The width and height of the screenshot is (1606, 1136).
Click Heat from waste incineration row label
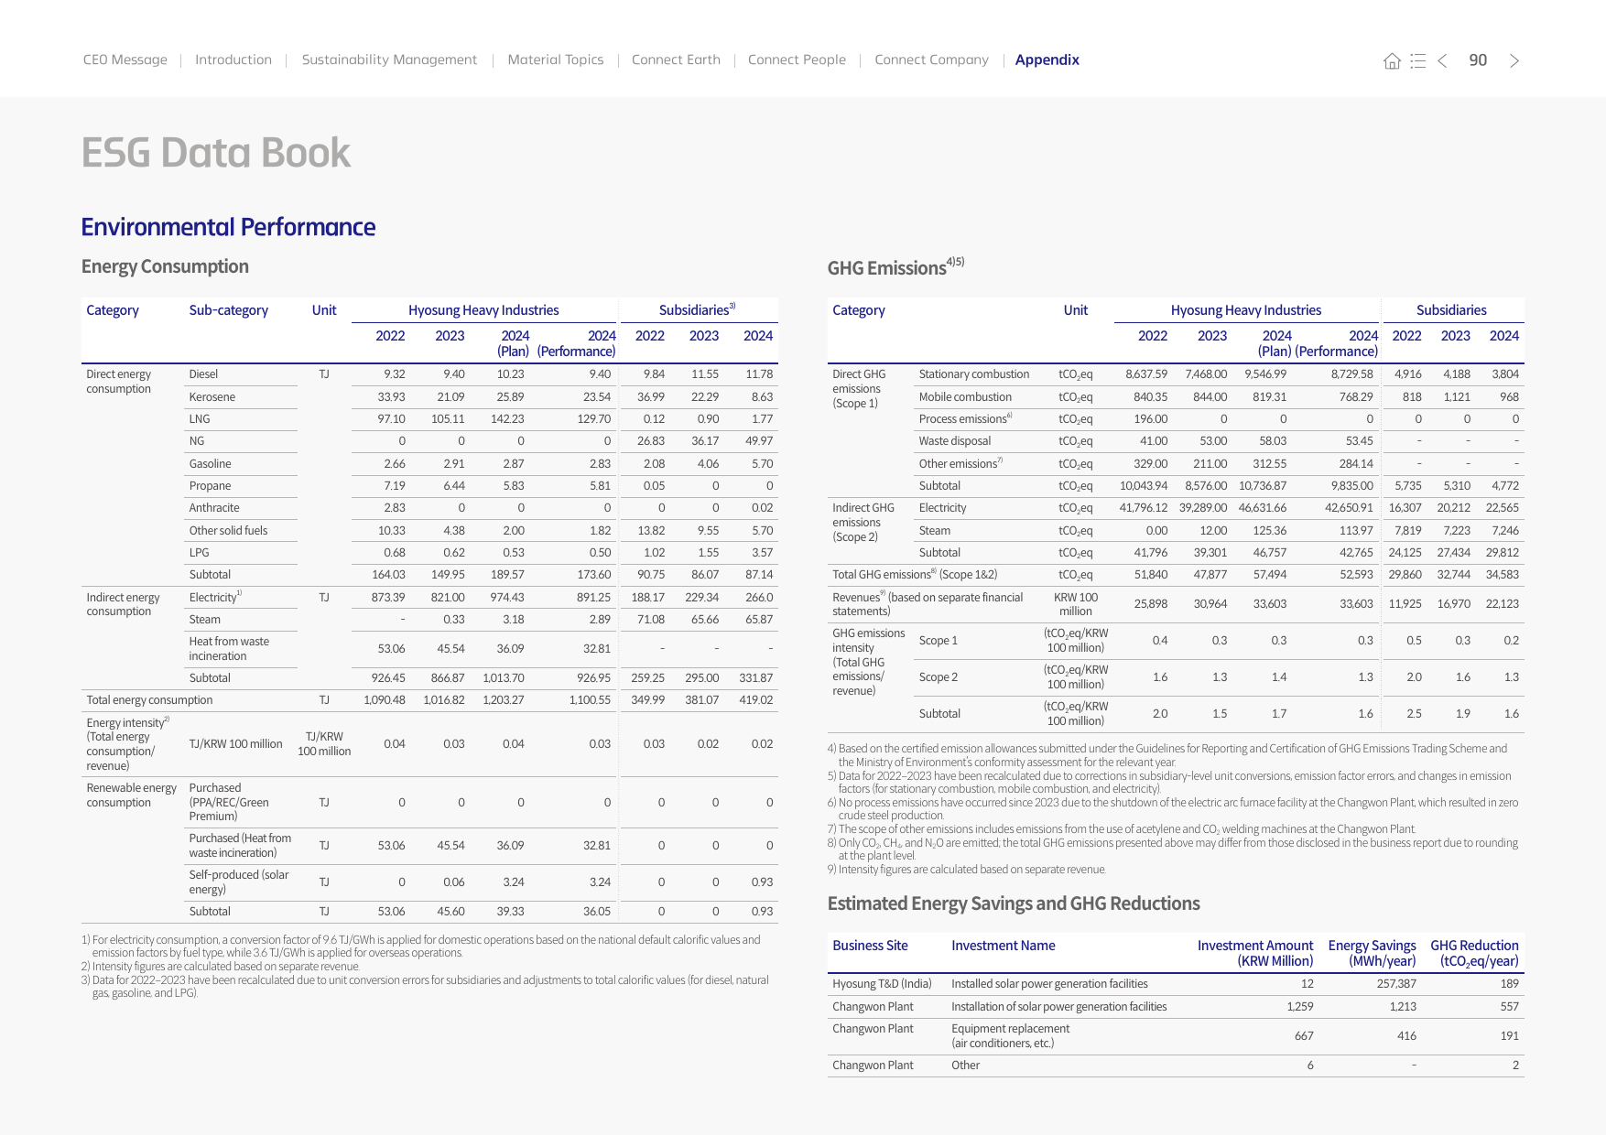pyautogui.click(x=229, y=649)
